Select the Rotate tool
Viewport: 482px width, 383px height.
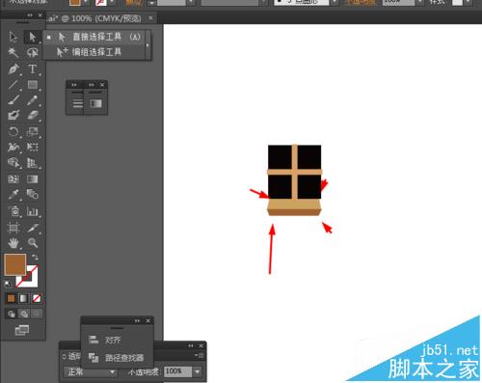(13, 131)
